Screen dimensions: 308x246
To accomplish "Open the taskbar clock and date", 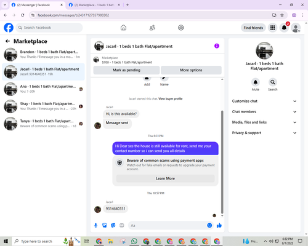I will click(288, 241).
